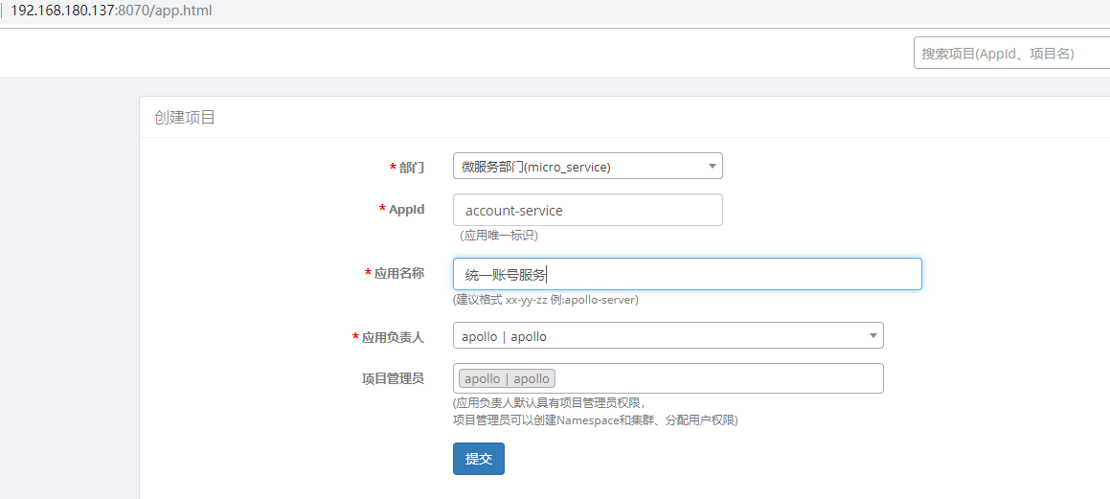This screenshot has height=499, width=1110.
Task: Click the browser address bar URL
Action: [x=111, y=11]
